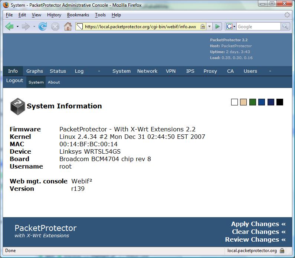Open the File menu
The image size is (295, 258).
(x=9, y=15)
